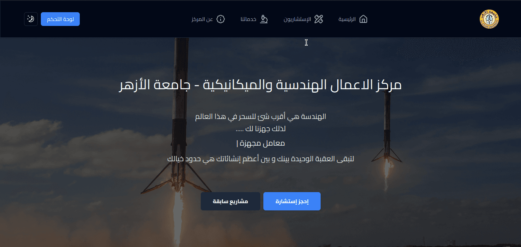Click the line الهندسة هي أقرب شئ للسحر
Viewport: 521px width, 247px height.
260,117
